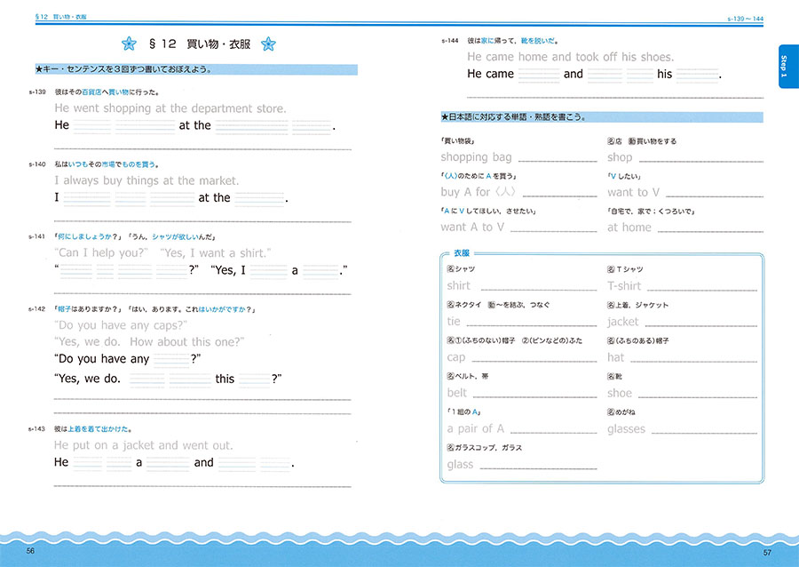The image size is (799, 567).
Task: Click the writing line after "shopping bag"
Action: (x=558, y=159)
